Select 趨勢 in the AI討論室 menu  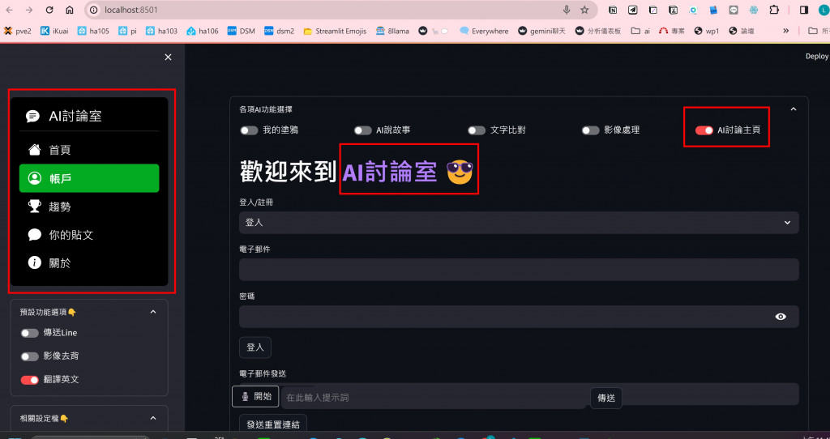click(89, 207)
